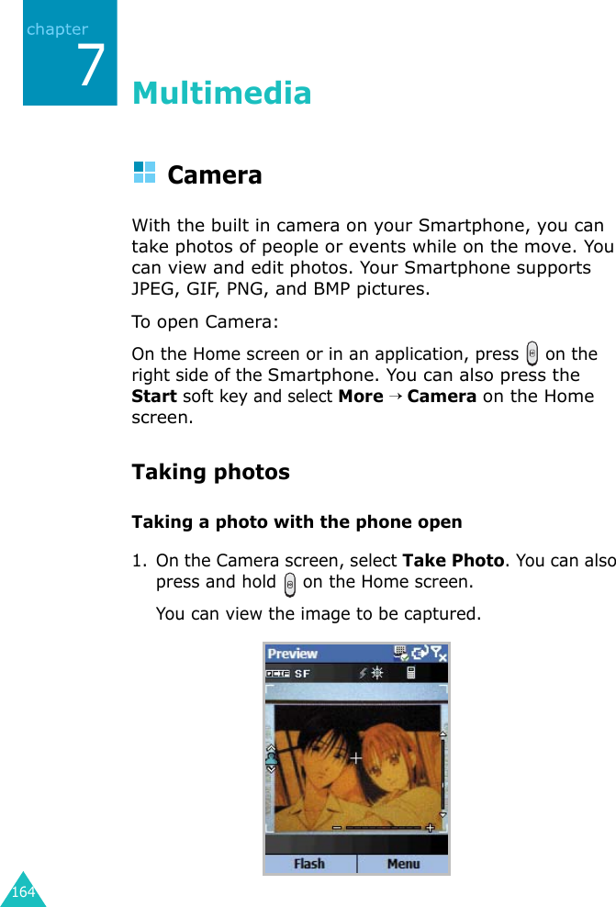Select the Flash soft key
The width and height of the screenshot is (616, 907).
click(310, 864)
